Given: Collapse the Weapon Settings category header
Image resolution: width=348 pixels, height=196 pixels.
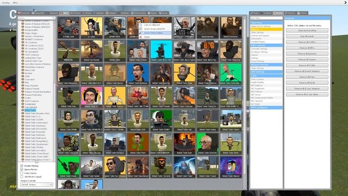Looking at the screenshot, I should 266,65.
